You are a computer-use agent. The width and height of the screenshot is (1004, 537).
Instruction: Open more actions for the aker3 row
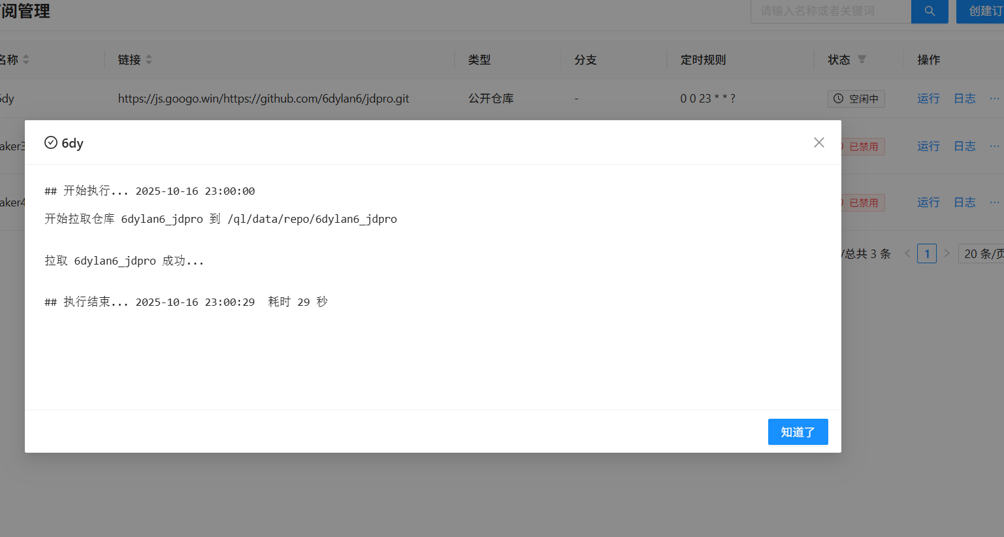[994, 146]
